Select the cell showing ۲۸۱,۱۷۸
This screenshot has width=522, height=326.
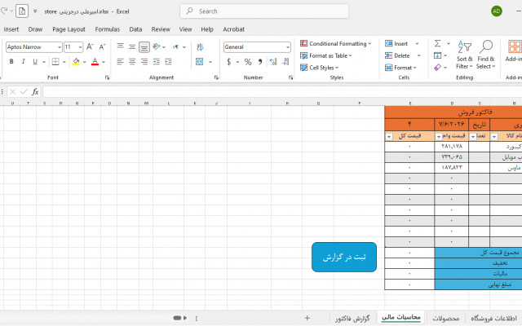click(451, 147)
